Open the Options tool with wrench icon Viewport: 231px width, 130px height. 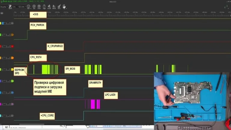10,7
